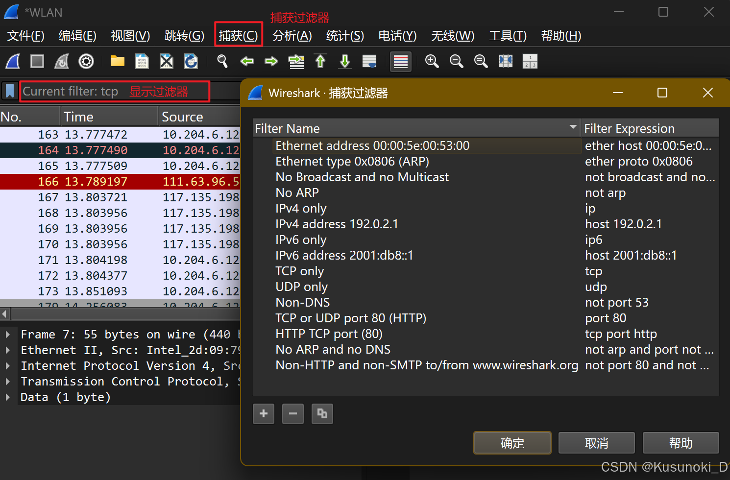The width and height of the screenshot is (730, 480).
Task: Copy the selected capture filter
Action: (322, 414)
